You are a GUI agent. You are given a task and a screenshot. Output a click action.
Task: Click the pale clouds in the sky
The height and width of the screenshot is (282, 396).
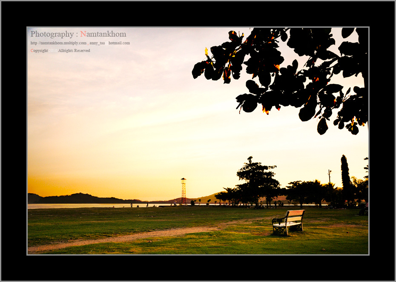[128, 94]
